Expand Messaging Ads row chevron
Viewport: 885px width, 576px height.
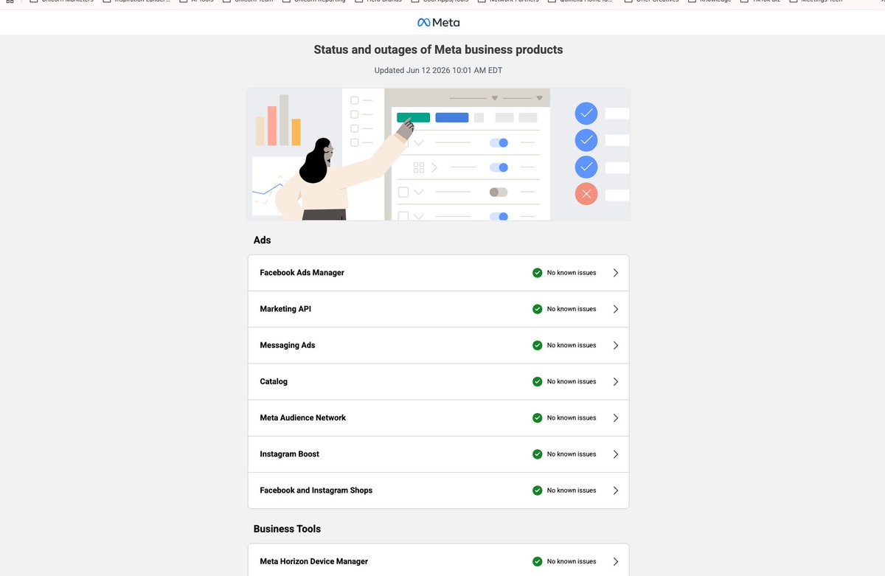click(x=616, y=345)
